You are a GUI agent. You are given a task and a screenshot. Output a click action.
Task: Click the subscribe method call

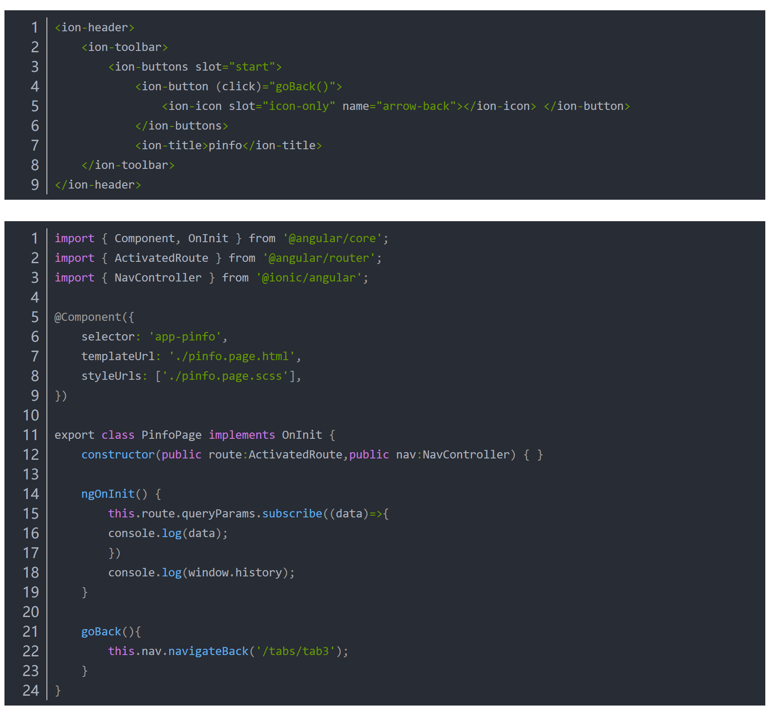click(292, 513)
